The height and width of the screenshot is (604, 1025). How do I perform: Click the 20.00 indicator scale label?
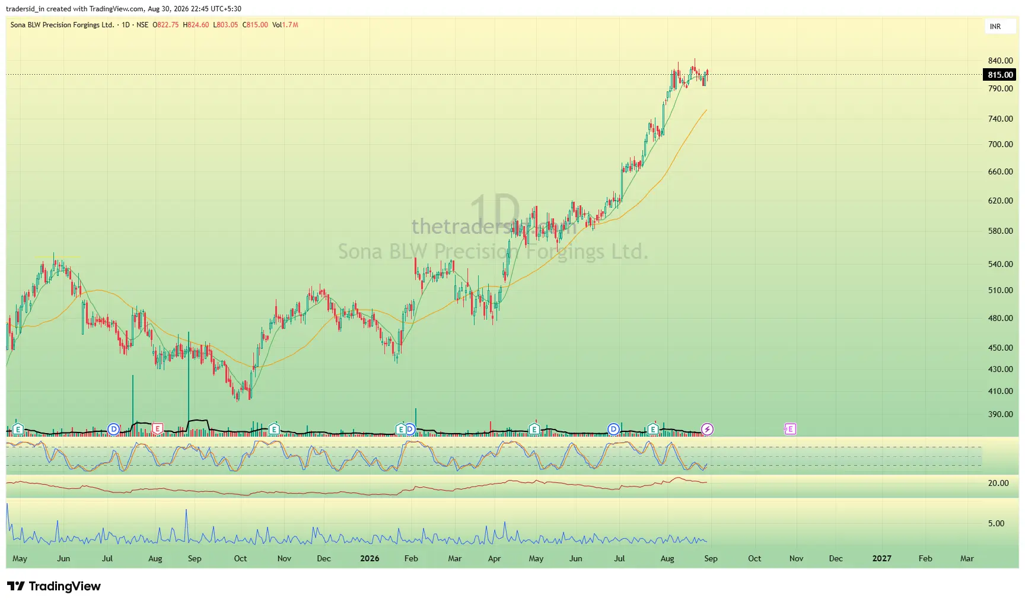coord(998,483)
